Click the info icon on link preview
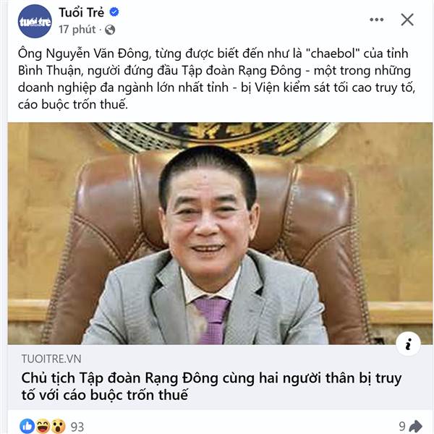The width and height of the screenshot is (434, 434). pos(408,344)
